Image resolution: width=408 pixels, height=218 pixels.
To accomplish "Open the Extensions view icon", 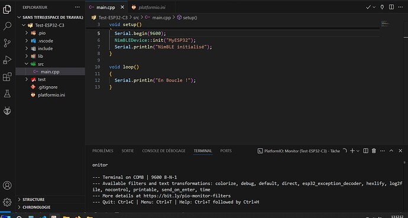I will [7, 77].
